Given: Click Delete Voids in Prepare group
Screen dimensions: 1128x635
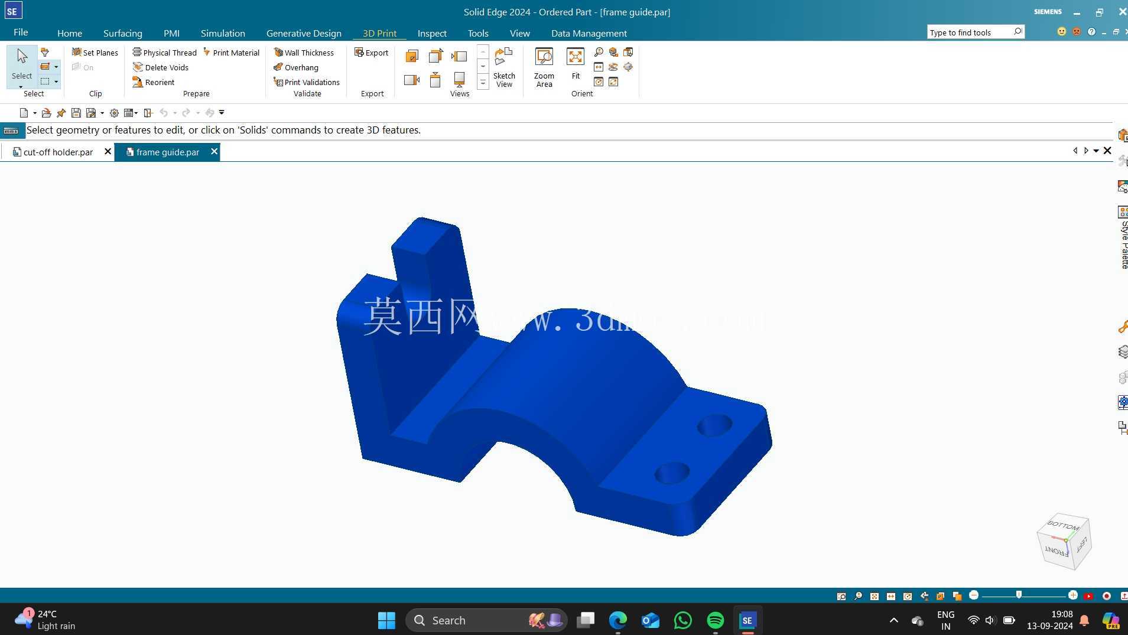Looking at the screenshot, I should pos(161,67).
